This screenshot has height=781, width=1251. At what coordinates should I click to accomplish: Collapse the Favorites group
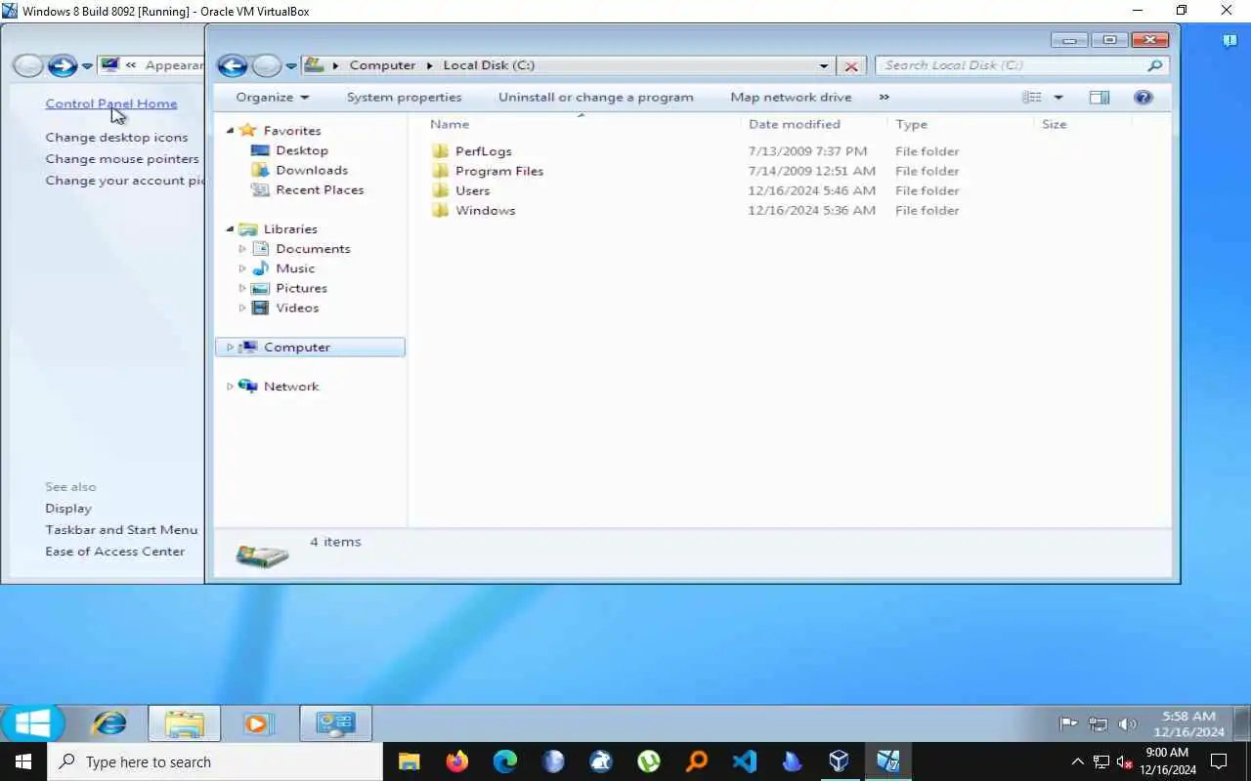coord(231,131)
